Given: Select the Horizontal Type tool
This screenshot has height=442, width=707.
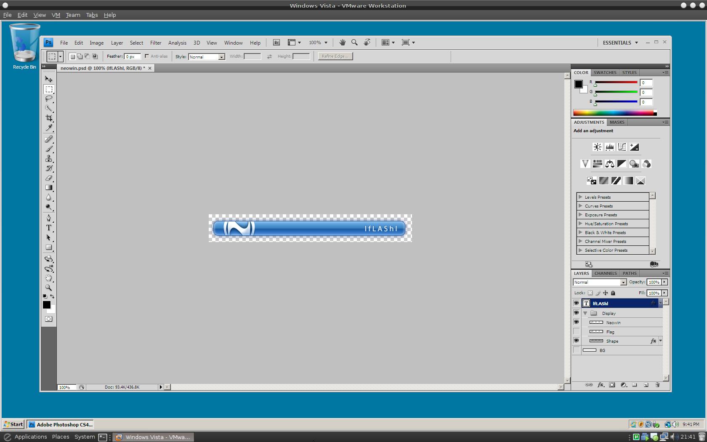Looking at the screenshot, I should [49, 228].
